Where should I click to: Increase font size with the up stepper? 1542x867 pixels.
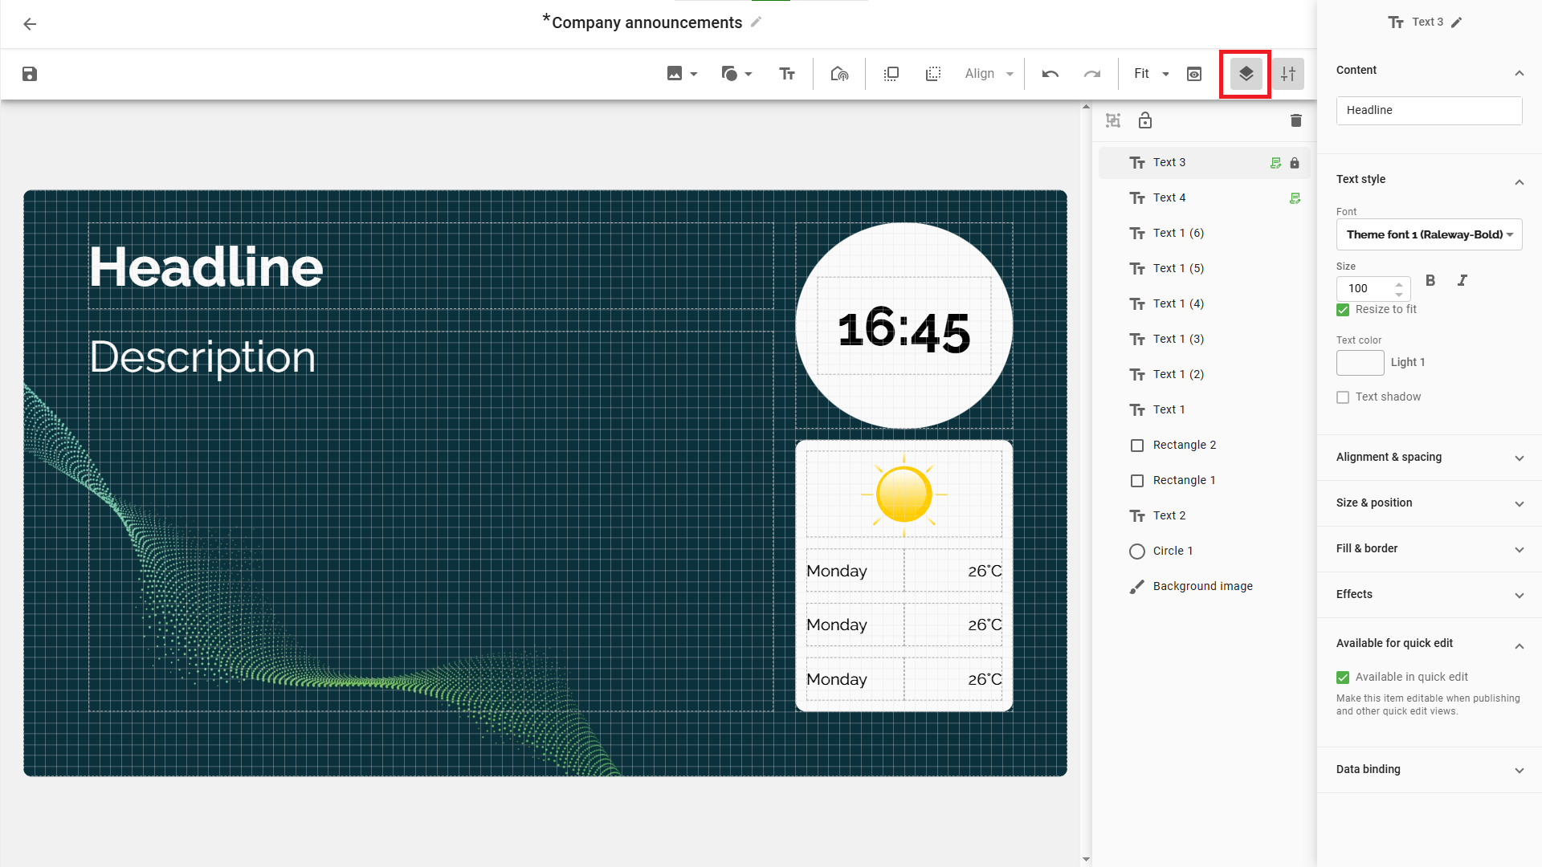coord(1399,283)
